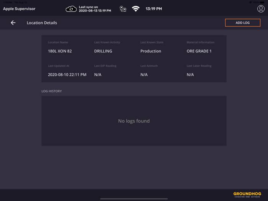Viewport: 268px width, 201px height.
Task: Go back using the arrow icon
Action: (13, 23)
